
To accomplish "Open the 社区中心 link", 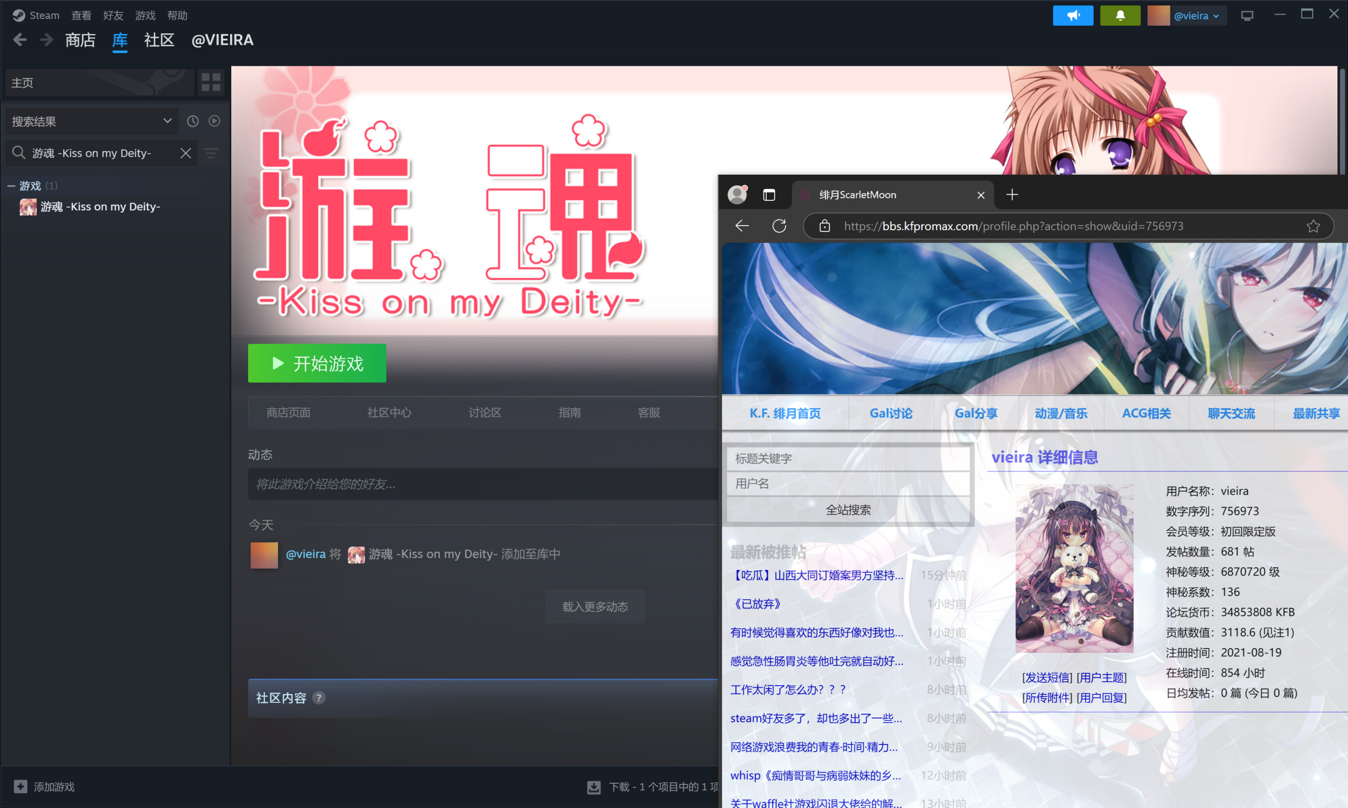I will pyautogui.click(x=389, y=412).
